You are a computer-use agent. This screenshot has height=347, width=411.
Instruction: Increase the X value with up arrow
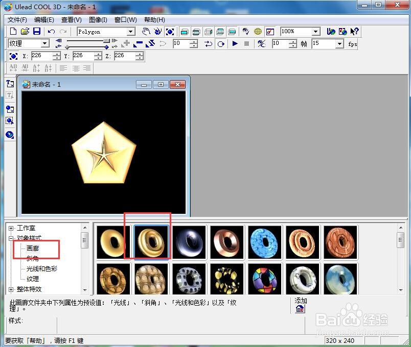57,54
